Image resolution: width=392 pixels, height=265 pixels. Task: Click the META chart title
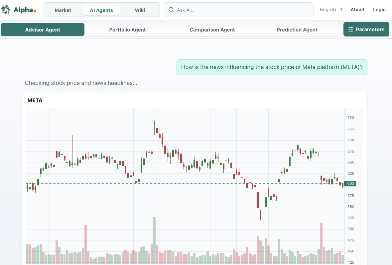(x=35, y=100)
